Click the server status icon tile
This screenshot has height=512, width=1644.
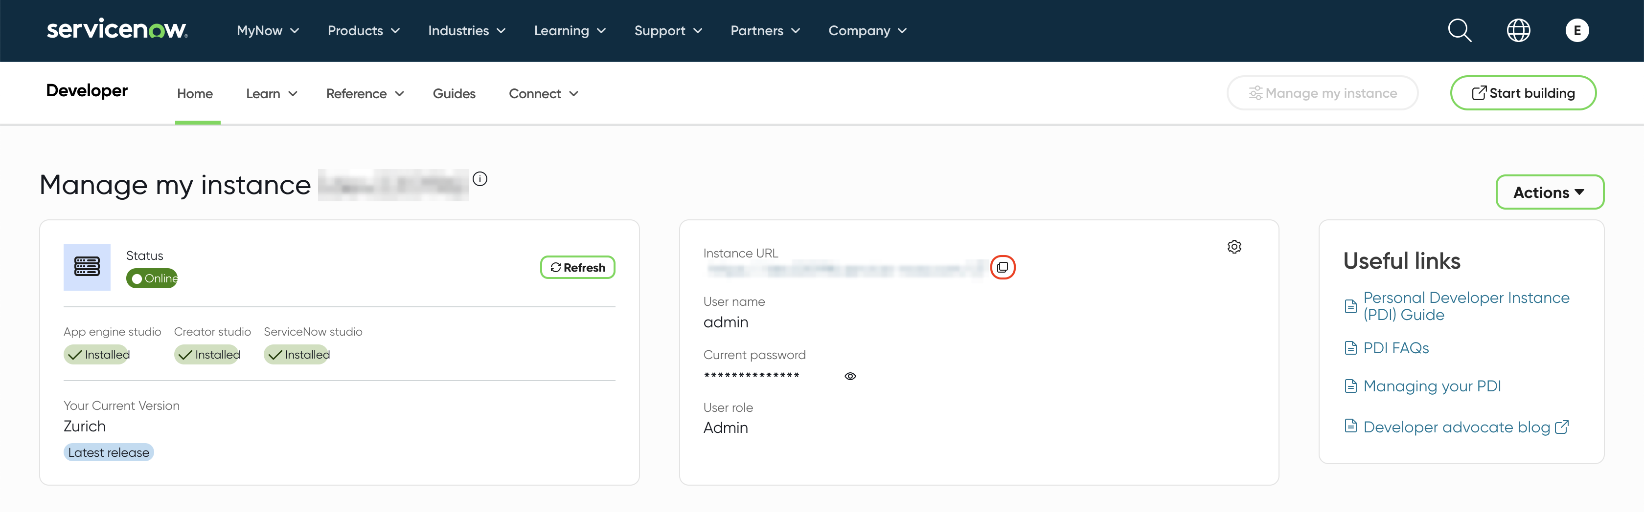click(87, 267)
